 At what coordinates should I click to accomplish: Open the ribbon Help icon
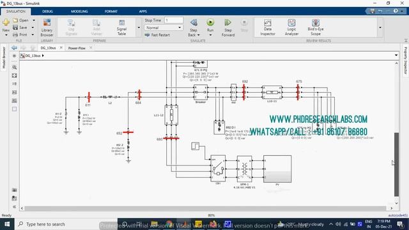point(396,11)
